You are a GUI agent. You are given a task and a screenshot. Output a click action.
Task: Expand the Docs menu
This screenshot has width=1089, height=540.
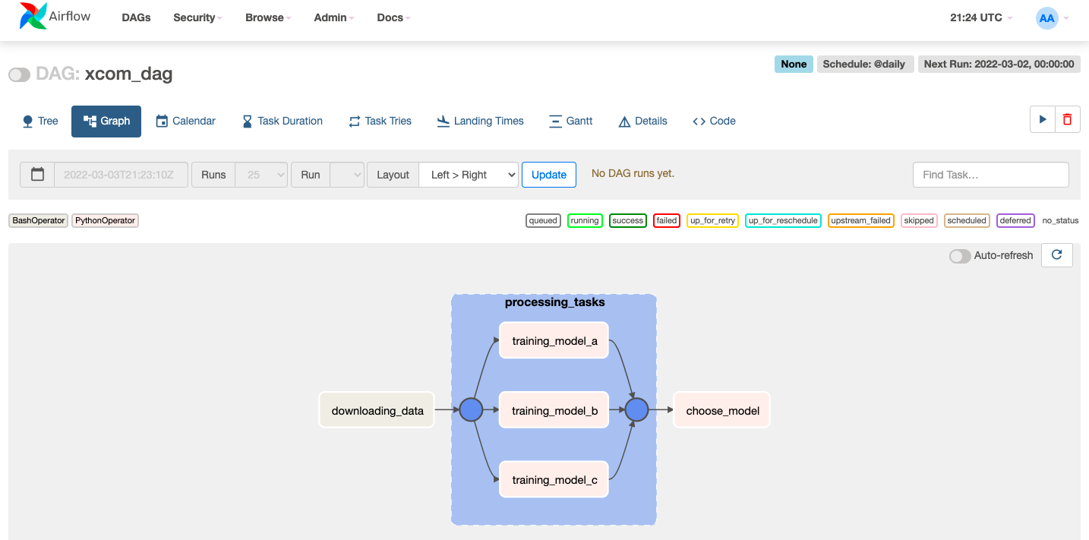pyautogui.click(x=393, y=17)
